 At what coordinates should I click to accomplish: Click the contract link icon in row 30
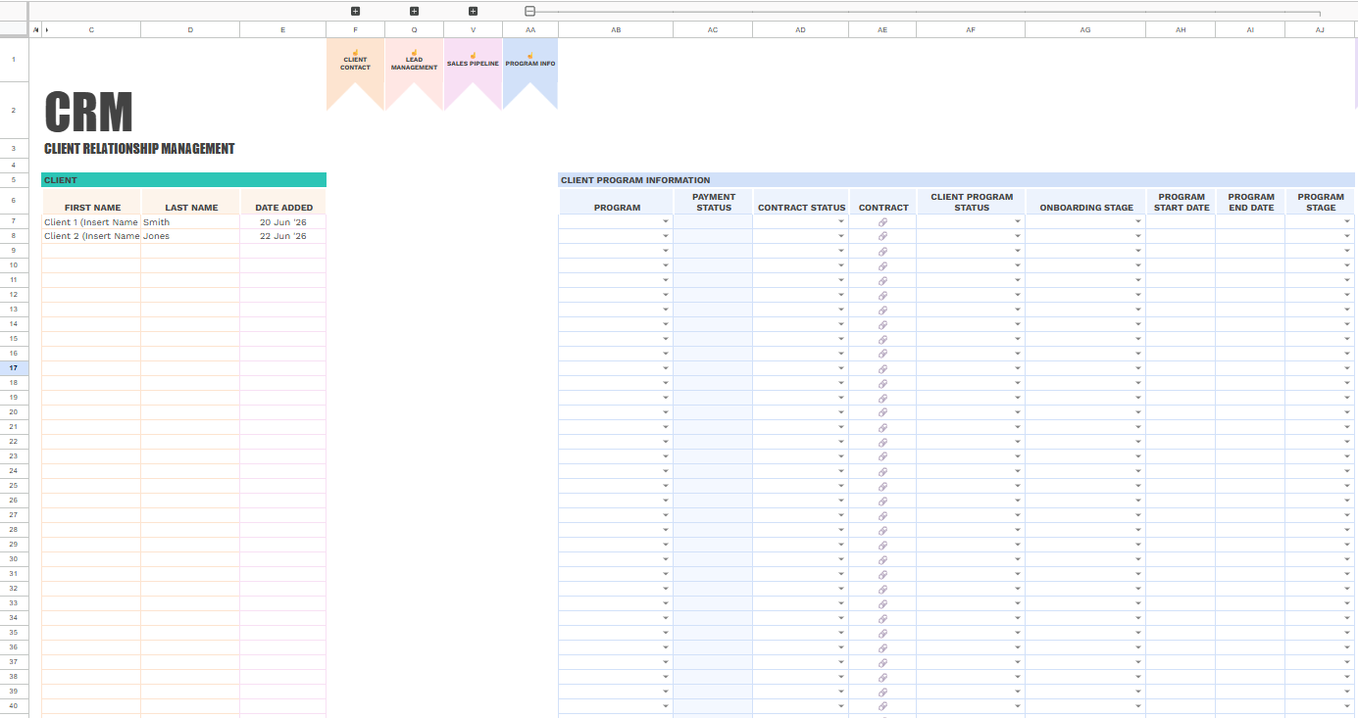coord(882,560)
